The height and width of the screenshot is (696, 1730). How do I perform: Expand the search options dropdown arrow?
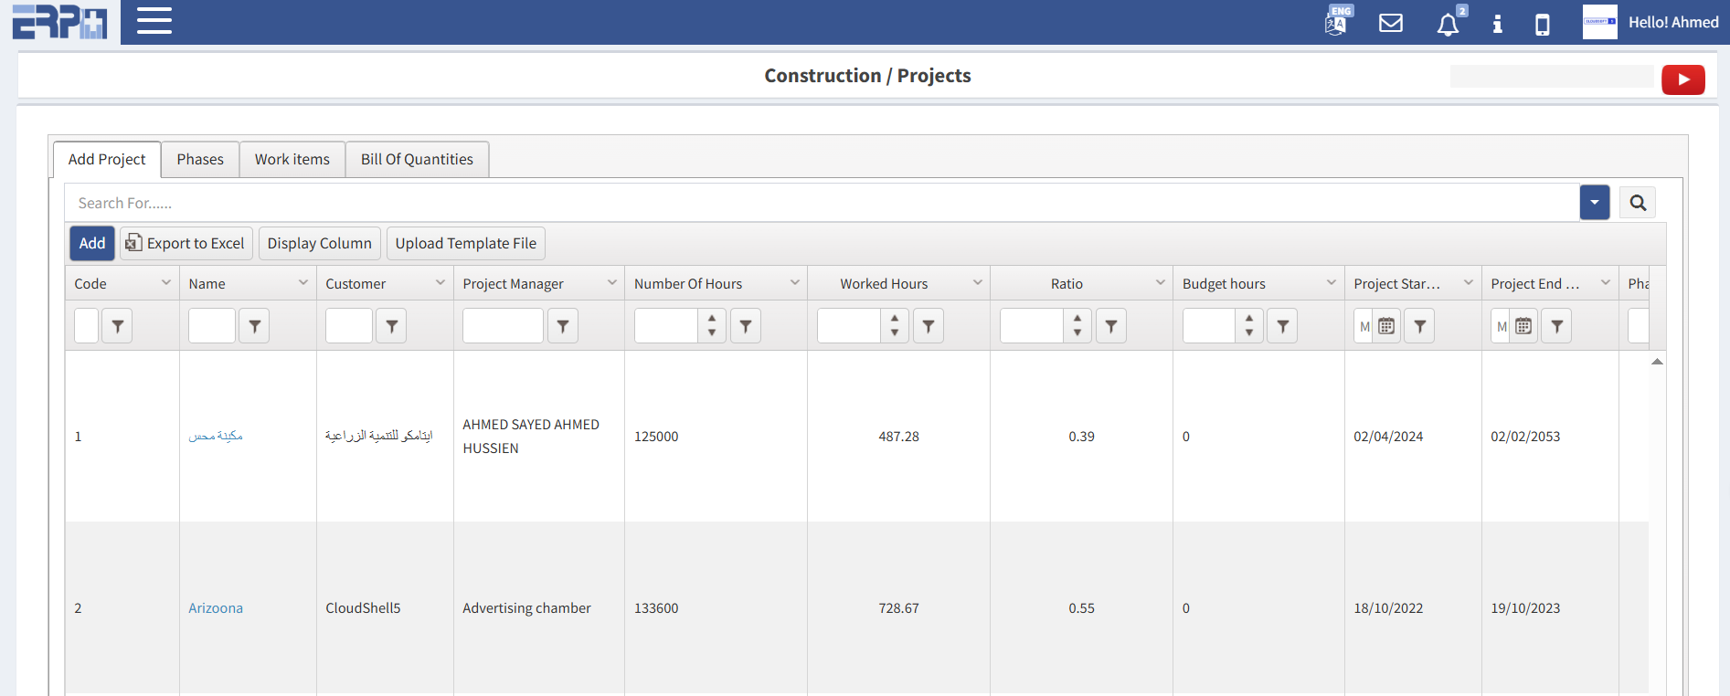(x=1594, y=203)
